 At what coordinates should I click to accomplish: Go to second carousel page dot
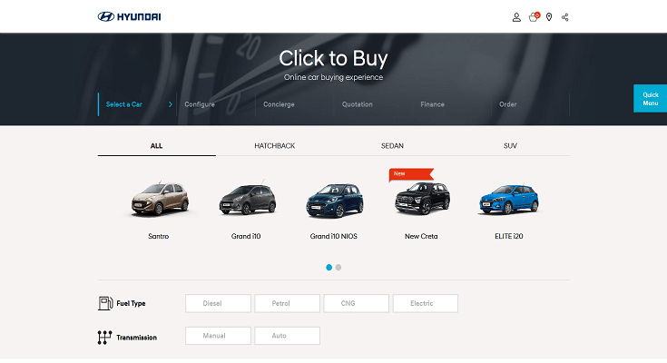click(338, 268)
